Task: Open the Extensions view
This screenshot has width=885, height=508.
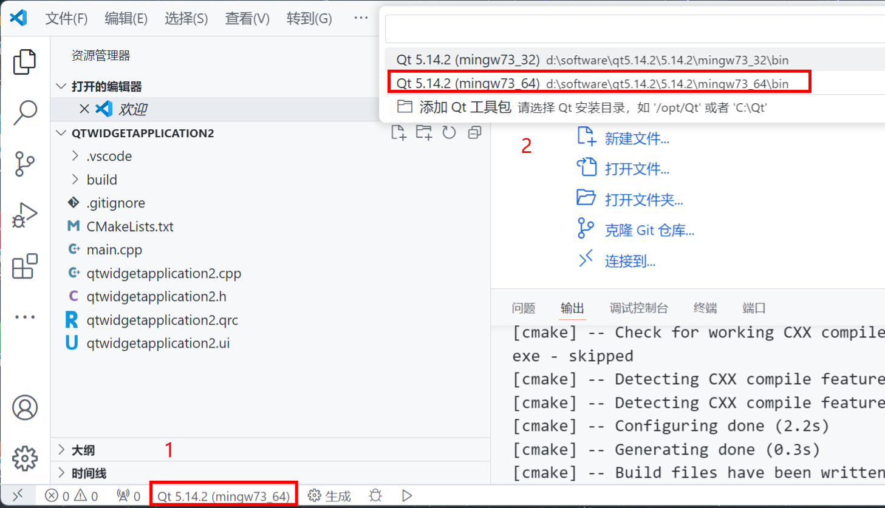Action: coord(25,266)
